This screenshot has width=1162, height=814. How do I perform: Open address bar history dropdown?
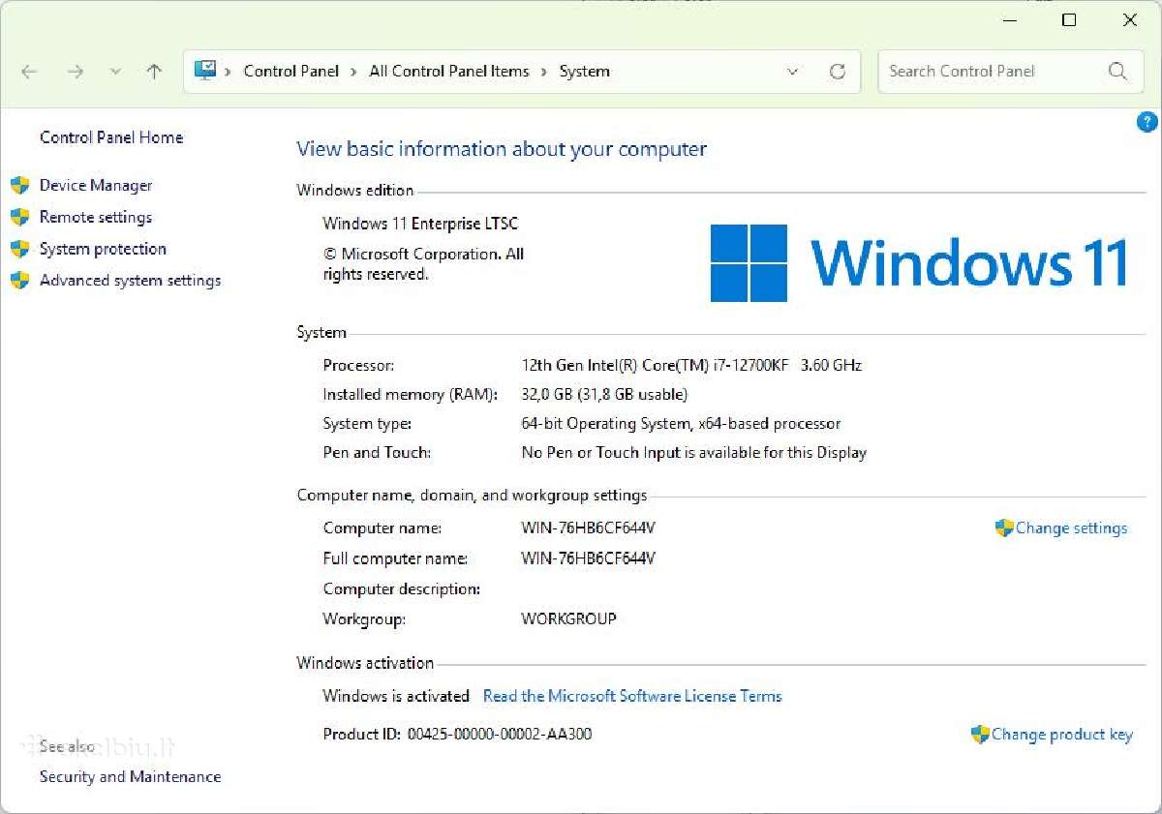coord(793,72)
